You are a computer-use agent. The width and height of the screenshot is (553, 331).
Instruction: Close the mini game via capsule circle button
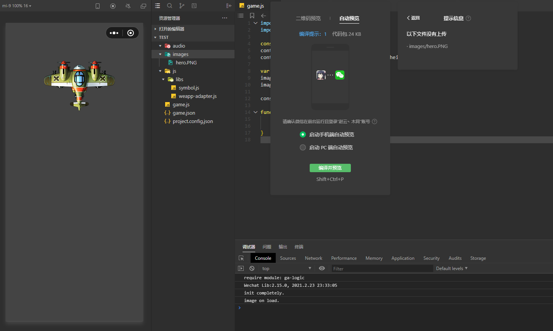[131, 33]
